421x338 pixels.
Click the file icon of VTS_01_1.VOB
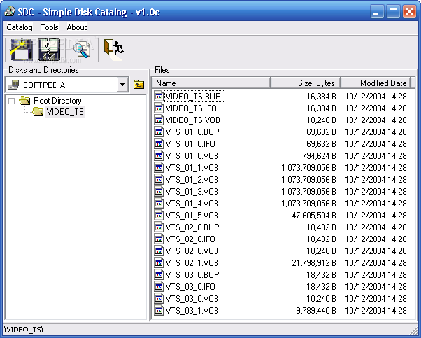pos(159,168)
